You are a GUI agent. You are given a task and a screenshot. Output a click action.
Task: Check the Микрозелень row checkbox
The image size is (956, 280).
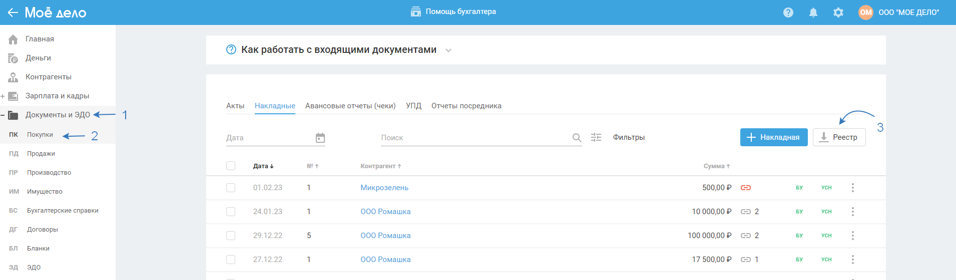231,188
